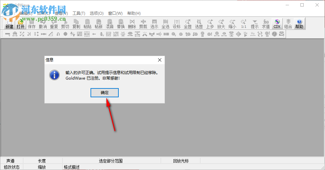The image size is (325, 170).
Task: Open the 选项(O) menu
Action: (97, 13)
